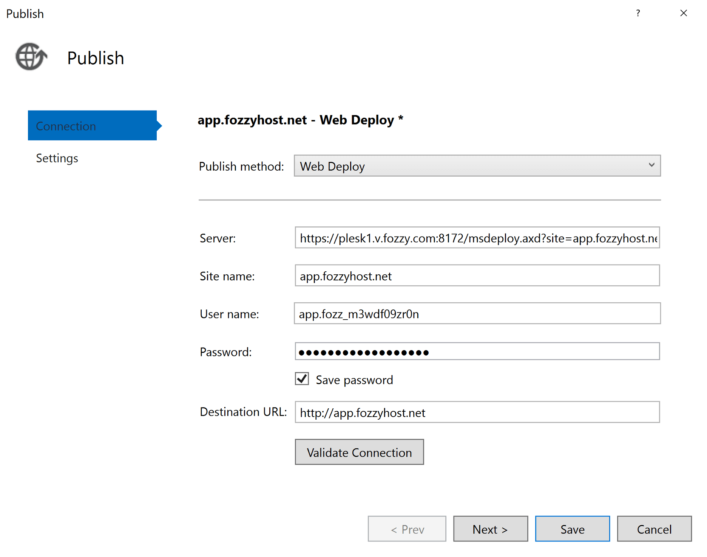Focus the User name field
The image size is (707, 557).
coord(477,313)
